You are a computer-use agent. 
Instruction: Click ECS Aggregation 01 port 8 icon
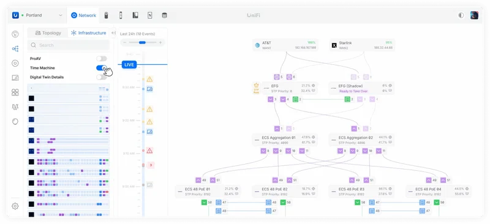click(263, 151)
